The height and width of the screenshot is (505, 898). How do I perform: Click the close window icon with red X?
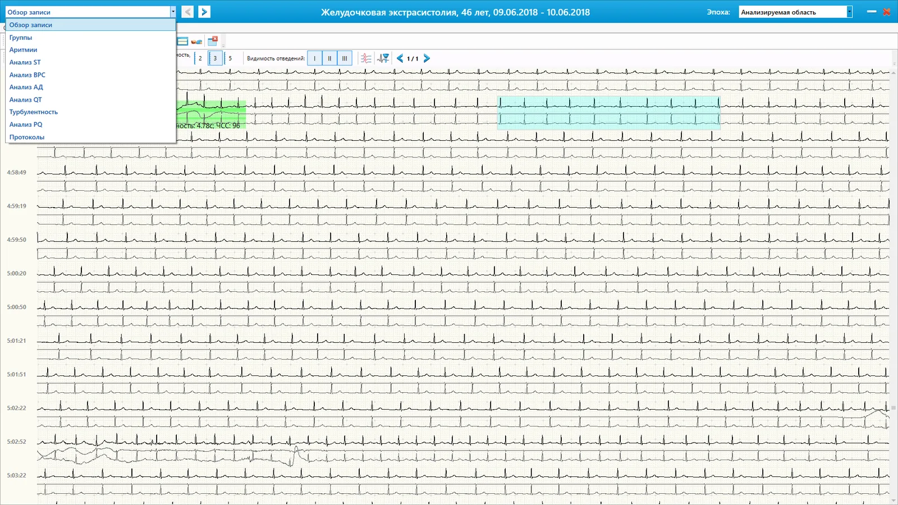tap(213, 41)
